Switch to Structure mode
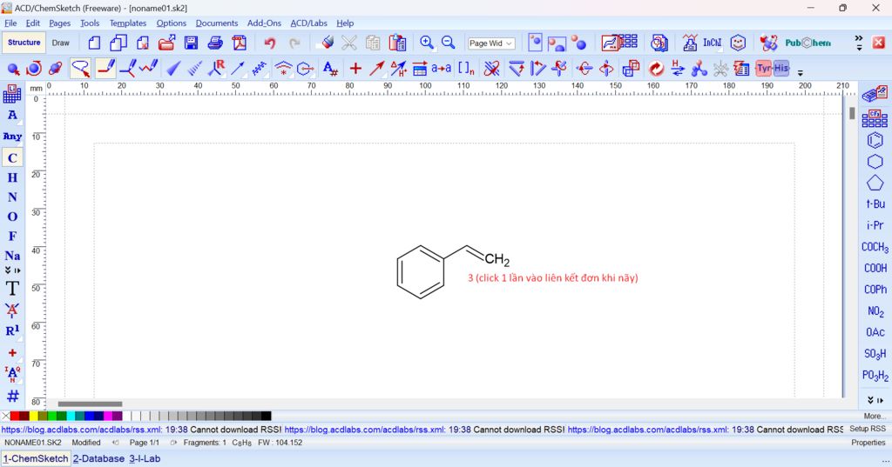Viewport: 892px width, 467px height. pyautogui.click(x=24, y=43)
